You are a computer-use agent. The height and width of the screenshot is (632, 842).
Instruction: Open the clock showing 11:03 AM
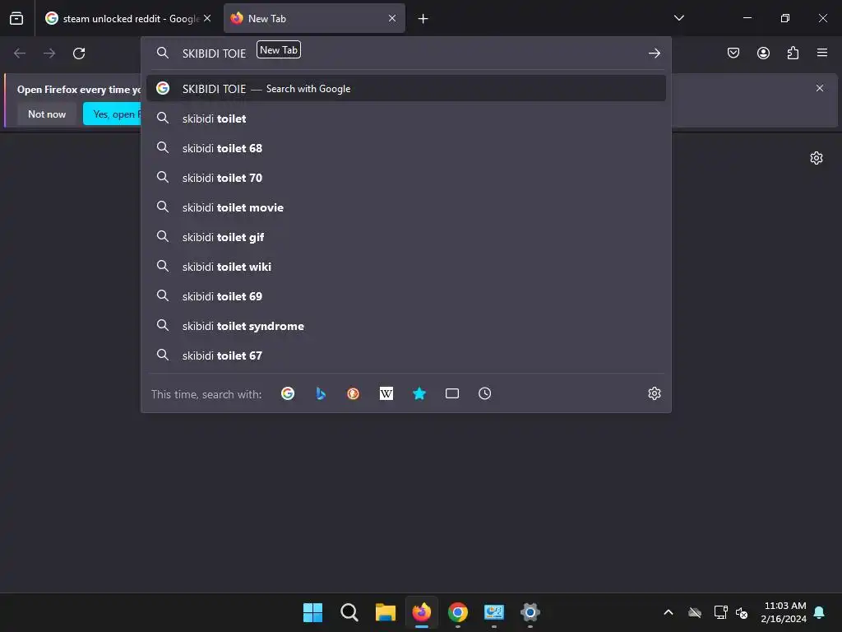(x=784, y=612)
